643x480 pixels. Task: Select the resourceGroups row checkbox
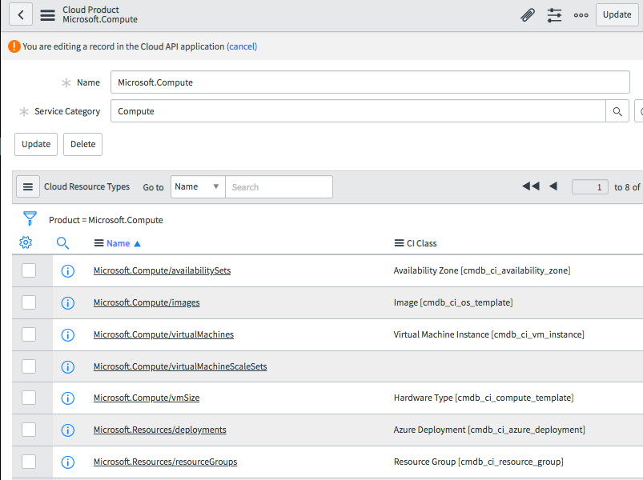(29, 462)
